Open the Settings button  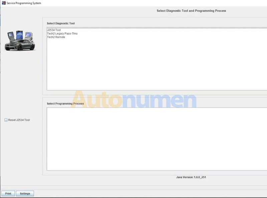click(x=25, y=193)
